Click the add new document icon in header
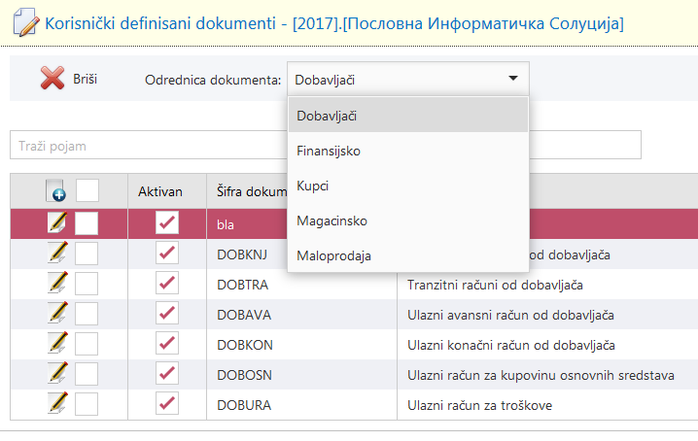The width and height of the screenshot is (698, 441). (x=55, y=189)
